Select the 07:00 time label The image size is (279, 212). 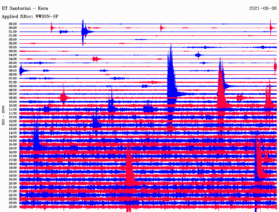[13, 79]
